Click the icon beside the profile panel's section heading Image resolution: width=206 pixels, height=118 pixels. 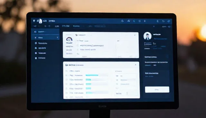pyautogui.click(x=167, y=56)
